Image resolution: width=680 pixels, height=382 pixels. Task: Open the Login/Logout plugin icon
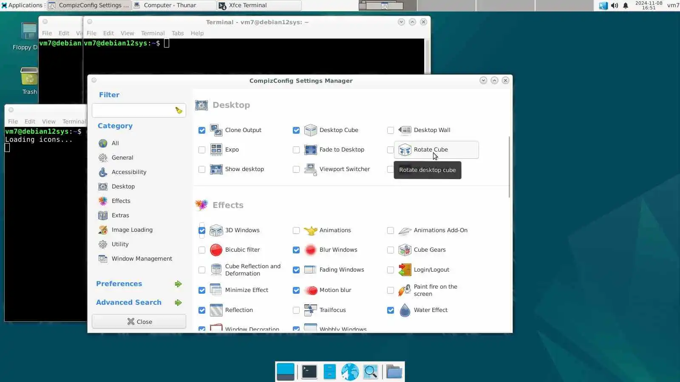pos(405,270)
